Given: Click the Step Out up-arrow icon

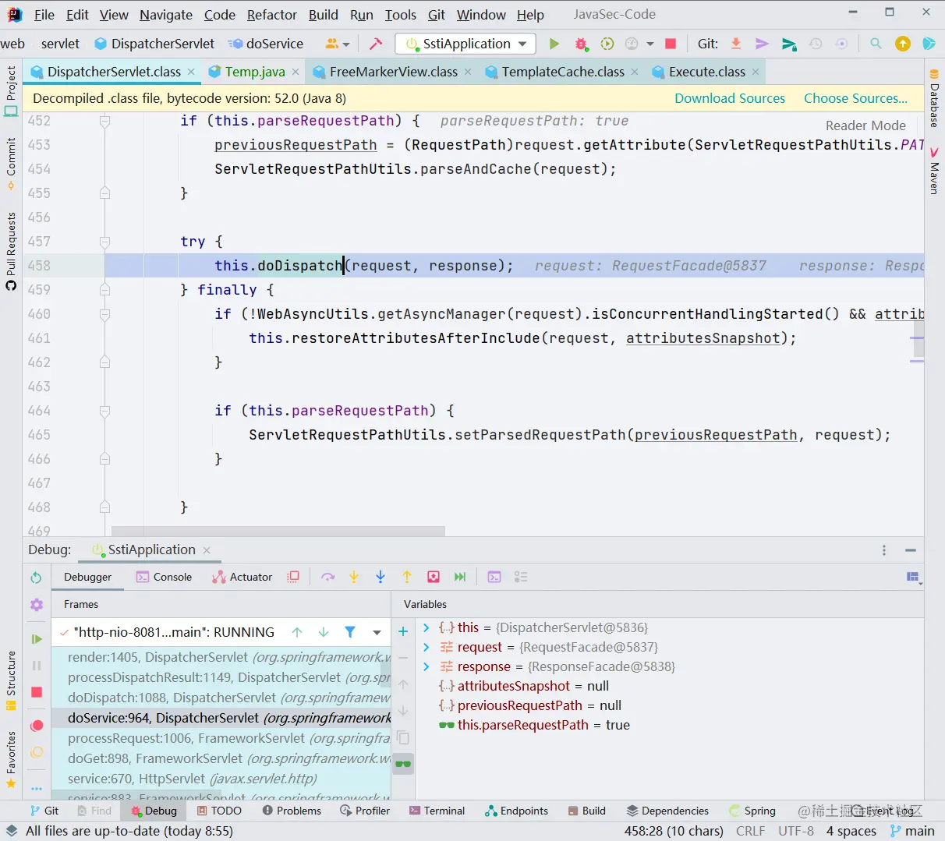Looking at the screenshot, I should (x=407, y=577).
